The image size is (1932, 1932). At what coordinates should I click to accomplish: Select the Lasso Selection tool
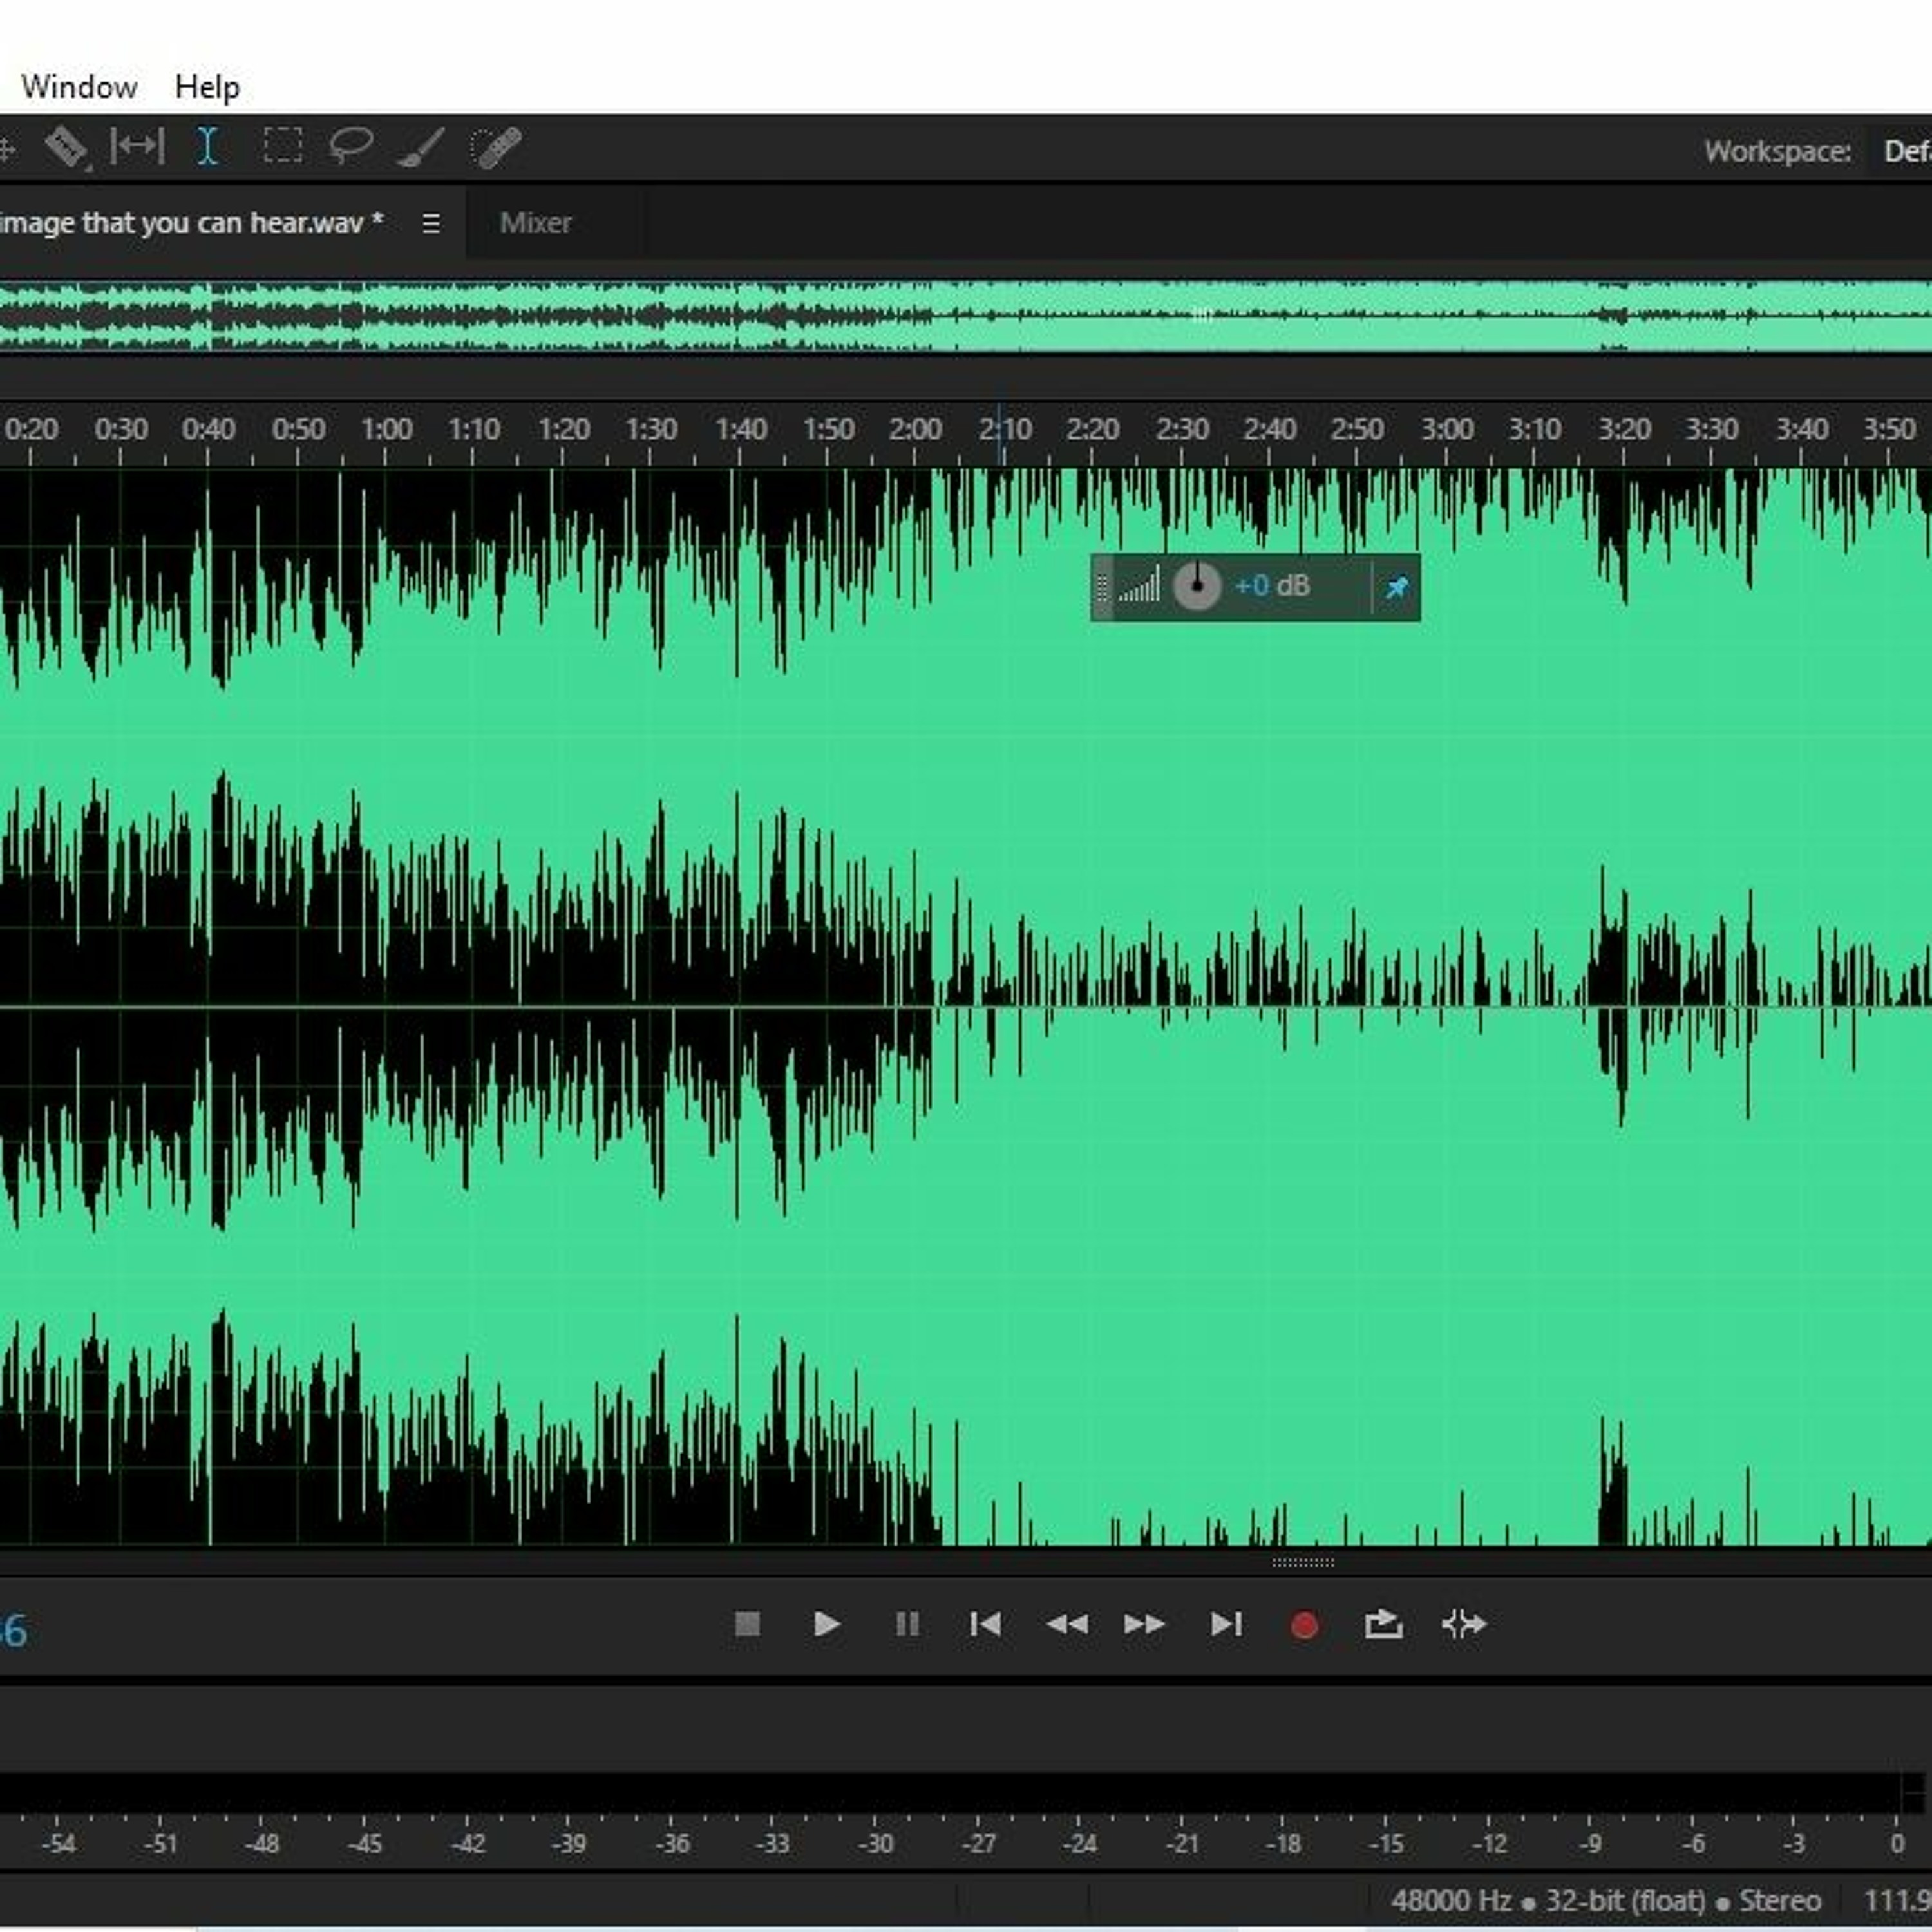(351, 146)
